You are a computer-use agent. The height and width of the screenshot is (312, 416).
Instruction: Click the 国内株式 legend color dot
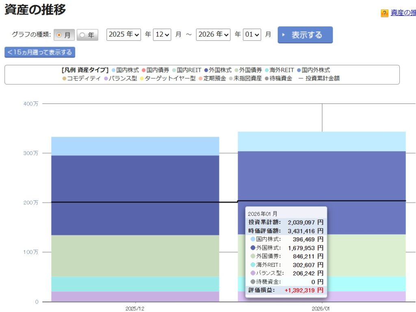pos(114,70)
